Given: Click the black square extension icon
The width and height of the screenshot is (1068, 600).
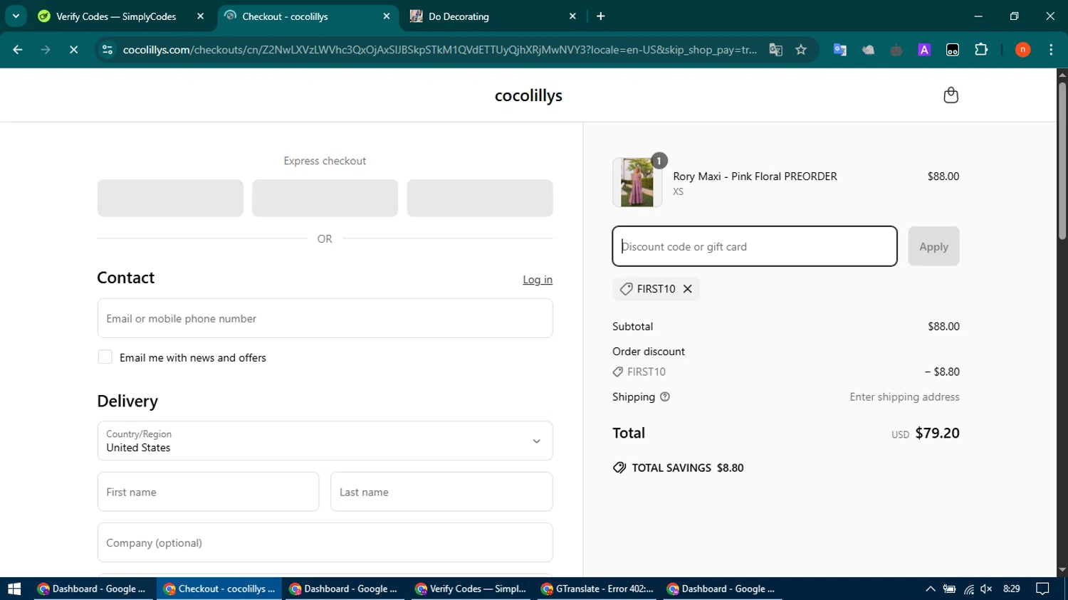Looking at the screenshot, I should click(953, 50).
